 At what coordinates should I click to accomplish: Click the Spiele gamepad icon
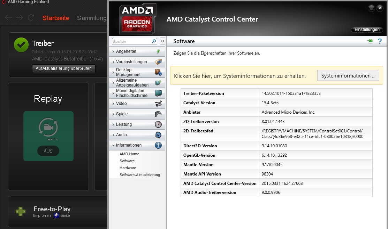(x=158, y=114)
